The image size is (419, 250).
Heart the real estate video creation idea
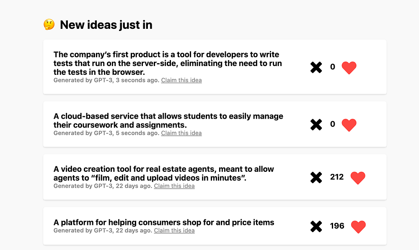coord(358,178)
